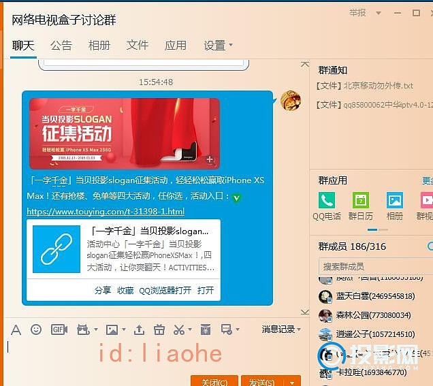Screen dimensions: 433x386
Task: Click the avatar of 森林公园
Action: [325, 316]
